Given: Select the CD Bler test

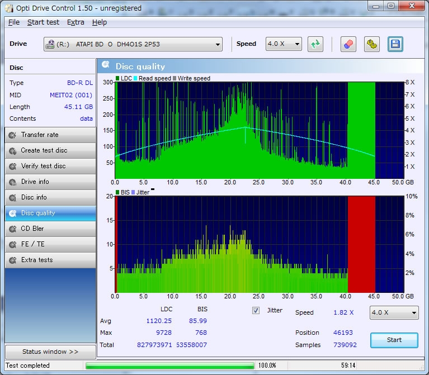Looking at the screenshot, I should point(50,229).
